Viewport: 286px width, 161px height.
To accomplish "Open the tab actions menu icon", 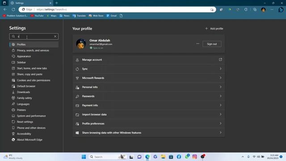I will point(4,3).
